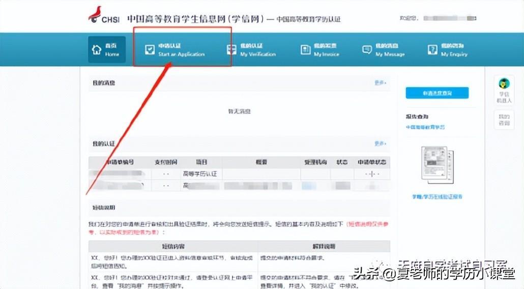This screenshot has width=524, height=289.
Task: Click the blurred username in the header
Action: point(450,18)
